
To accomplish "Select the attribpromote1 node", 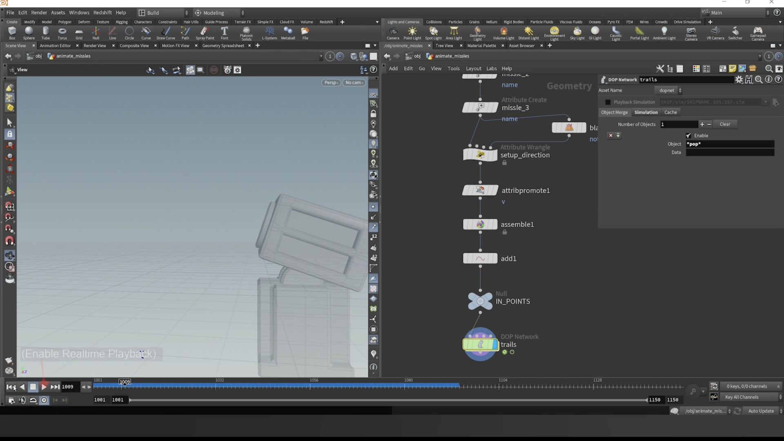I will tap(480, 190).
